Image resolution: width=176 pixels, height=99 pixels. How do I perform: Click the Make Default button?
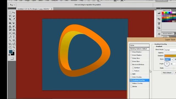click(x=167, y=73)
